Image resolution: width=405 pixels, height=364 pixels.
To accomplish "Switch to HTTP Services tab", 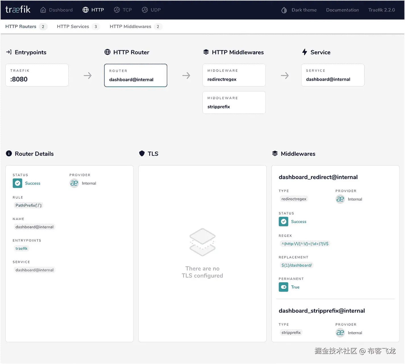I will click(78, 27).
